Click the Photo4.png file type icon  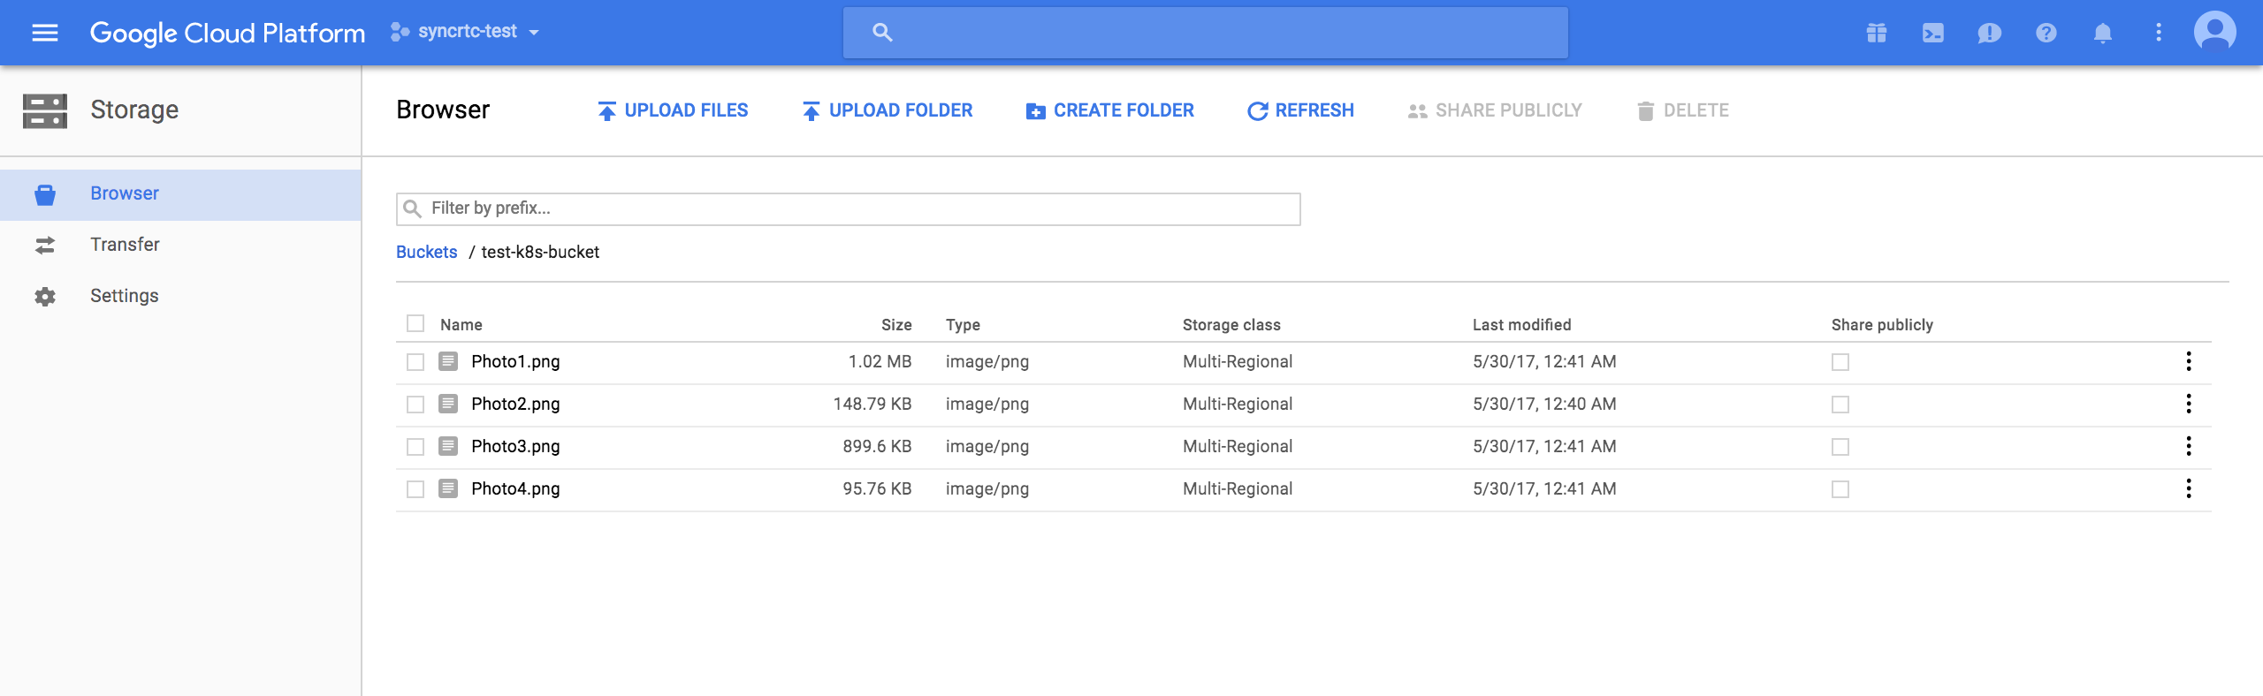coord(448,488)
